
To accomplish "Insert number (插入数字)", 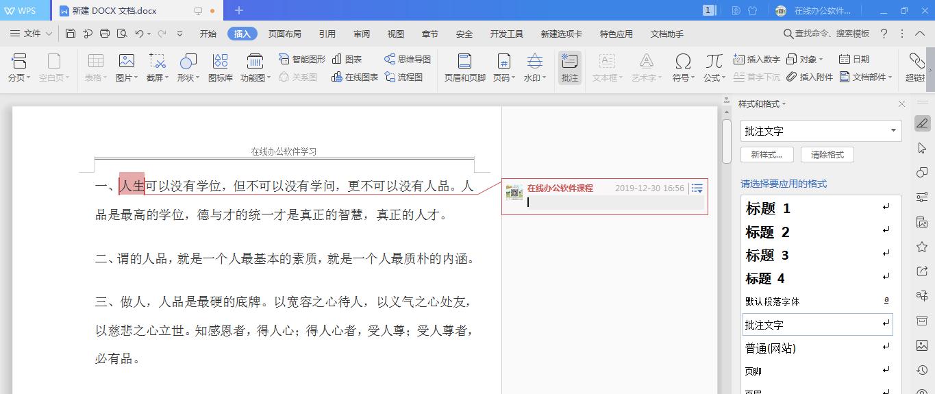I will pos(756,60).
